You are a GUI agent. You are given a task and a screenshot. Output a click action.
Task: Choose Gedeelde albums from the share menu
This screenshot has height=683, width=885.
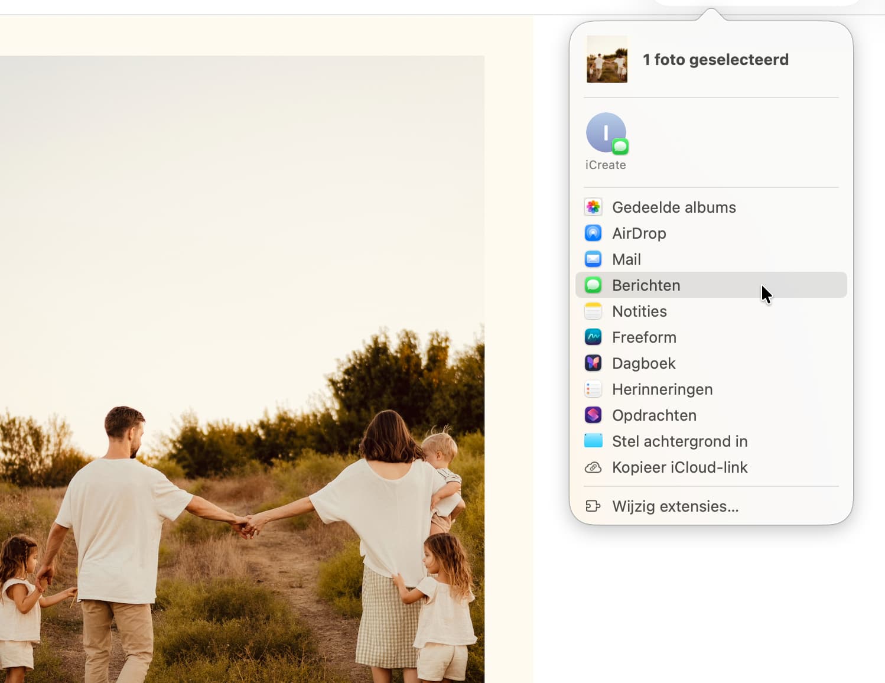point(711,207)
